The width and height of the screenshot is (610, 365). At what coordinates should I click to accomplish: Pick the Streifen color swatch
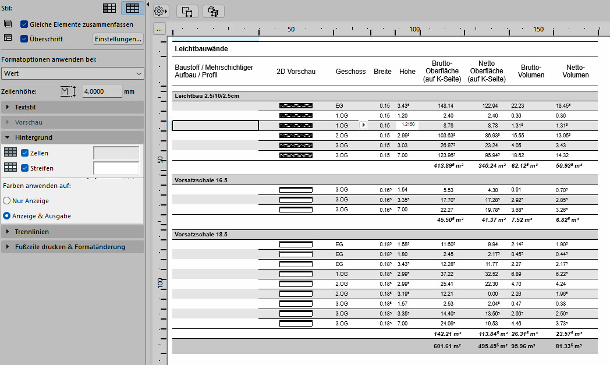pyautogui.click(x=116, y=168)
